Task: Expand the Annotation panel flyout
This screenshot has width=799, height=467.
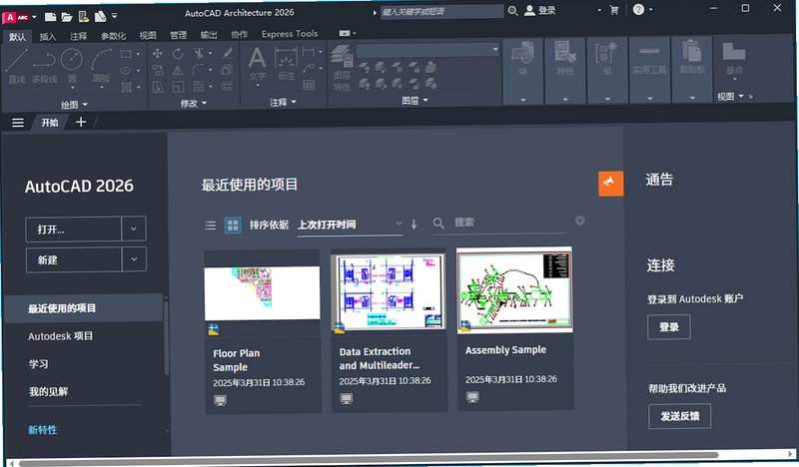Action: [284, 103]
